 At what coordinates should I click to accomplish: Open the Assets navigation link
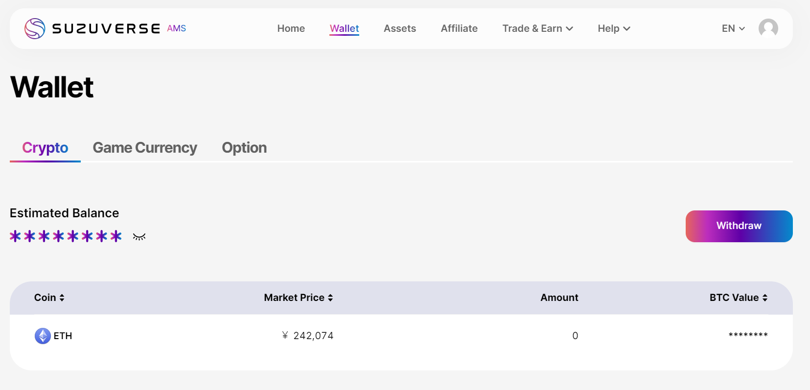(x=399, y=28)
